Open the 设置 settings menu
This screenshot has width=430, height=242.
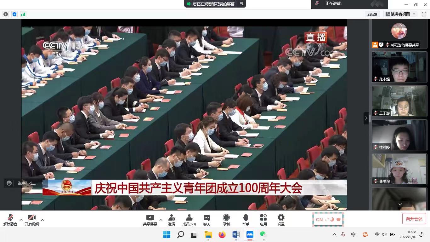point(281,220)
